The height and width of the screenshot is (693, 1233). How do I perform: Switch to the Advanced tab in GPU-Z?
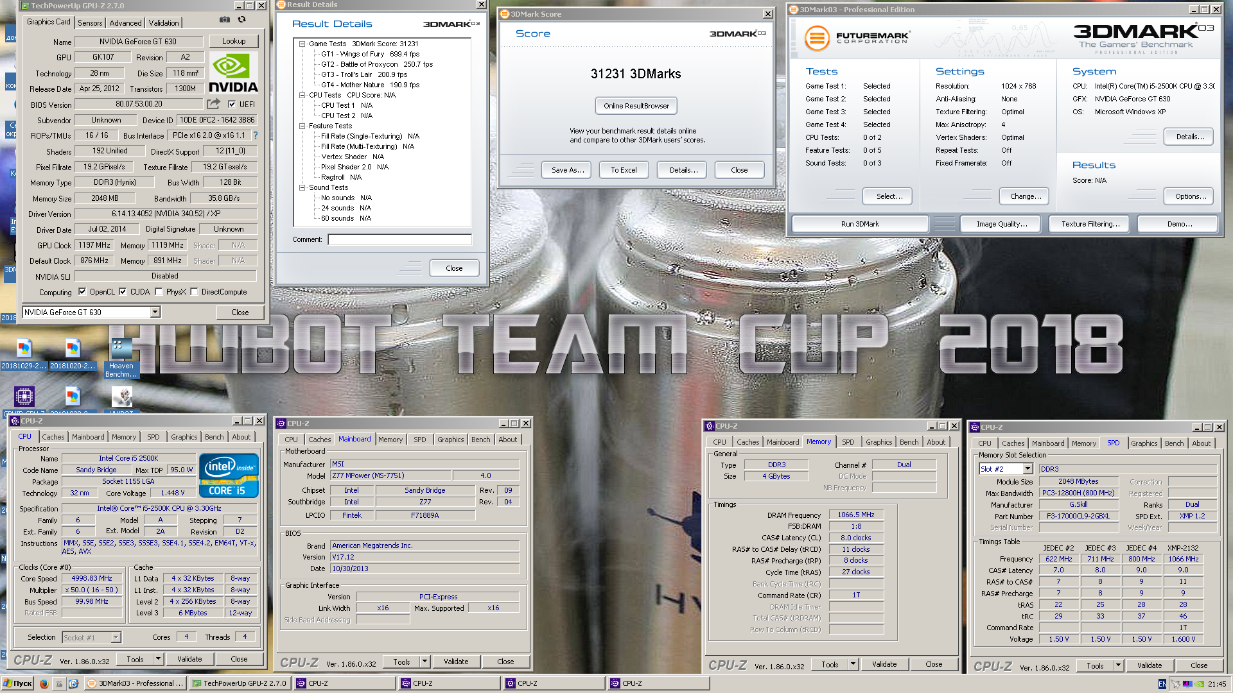[x=125, y=22]
